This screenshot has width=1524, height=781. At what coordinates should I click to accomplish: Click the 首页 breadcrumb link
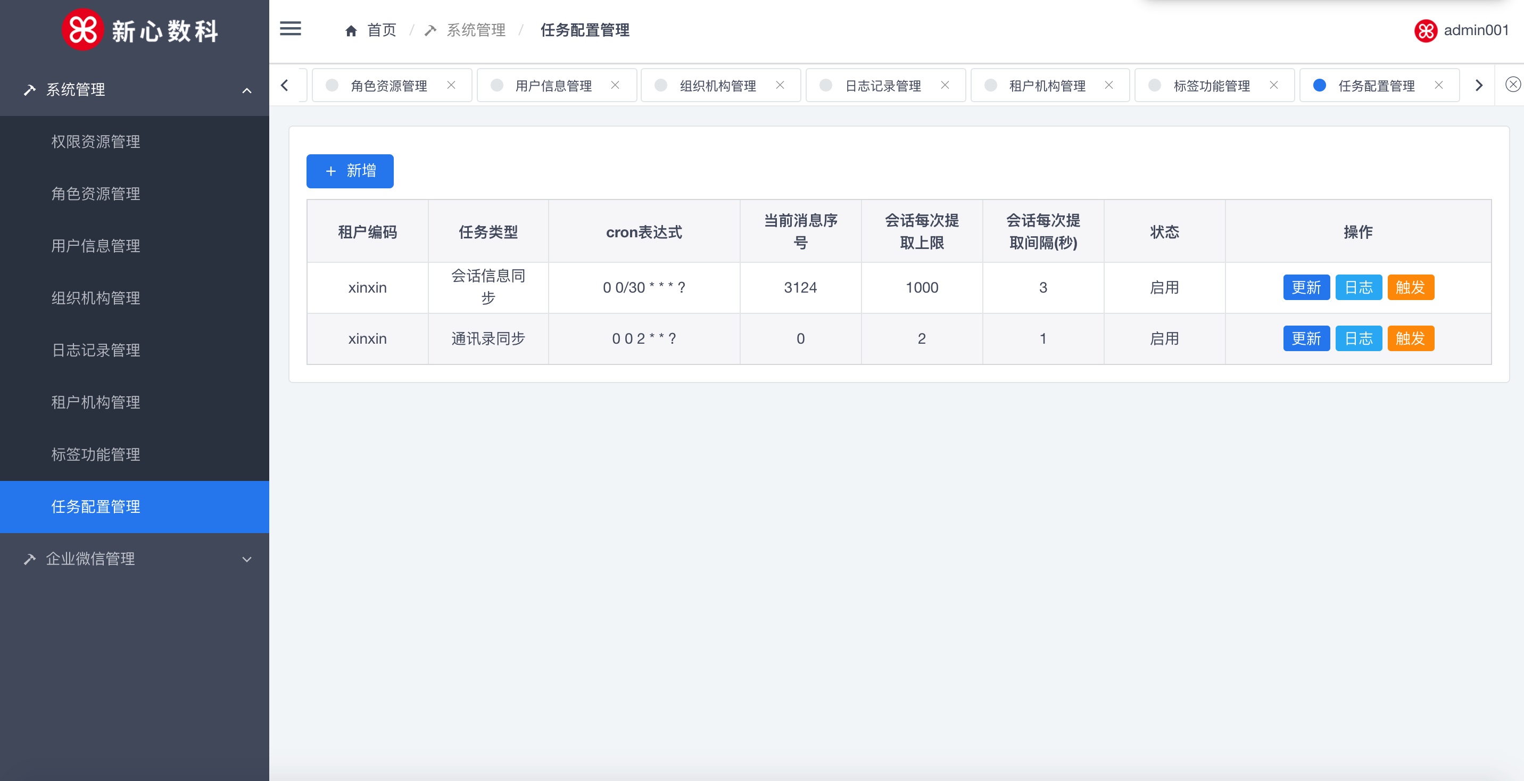(382, 30)
